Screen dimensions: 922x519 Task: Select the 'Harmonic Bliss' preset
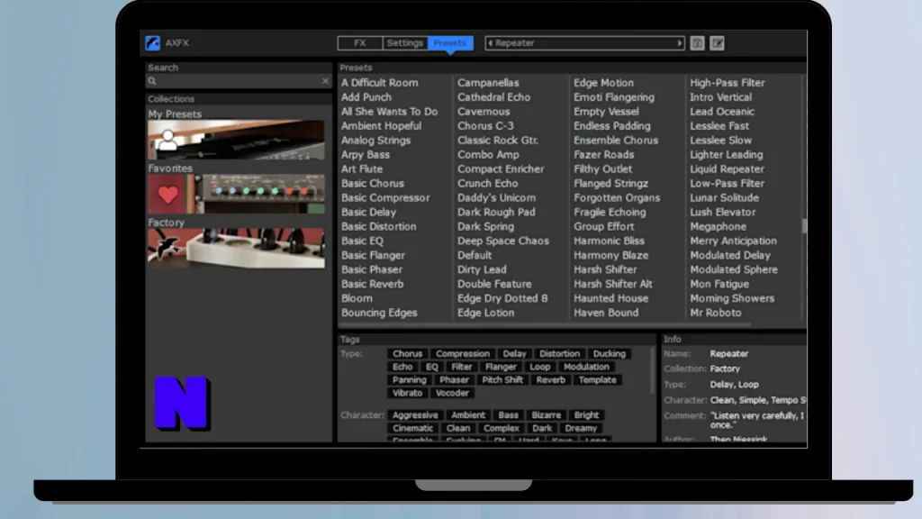point(610,241)
